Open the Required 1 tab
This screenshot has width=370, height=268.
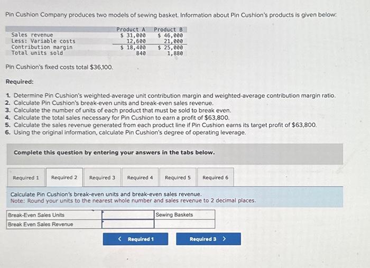pos(26,178)
